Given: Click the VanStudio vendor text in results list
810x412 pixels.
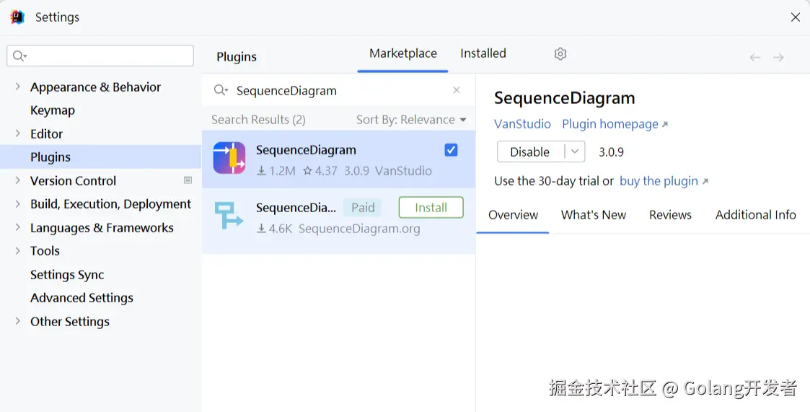Looking at the screenshot, I should click(x=403, y=170).
